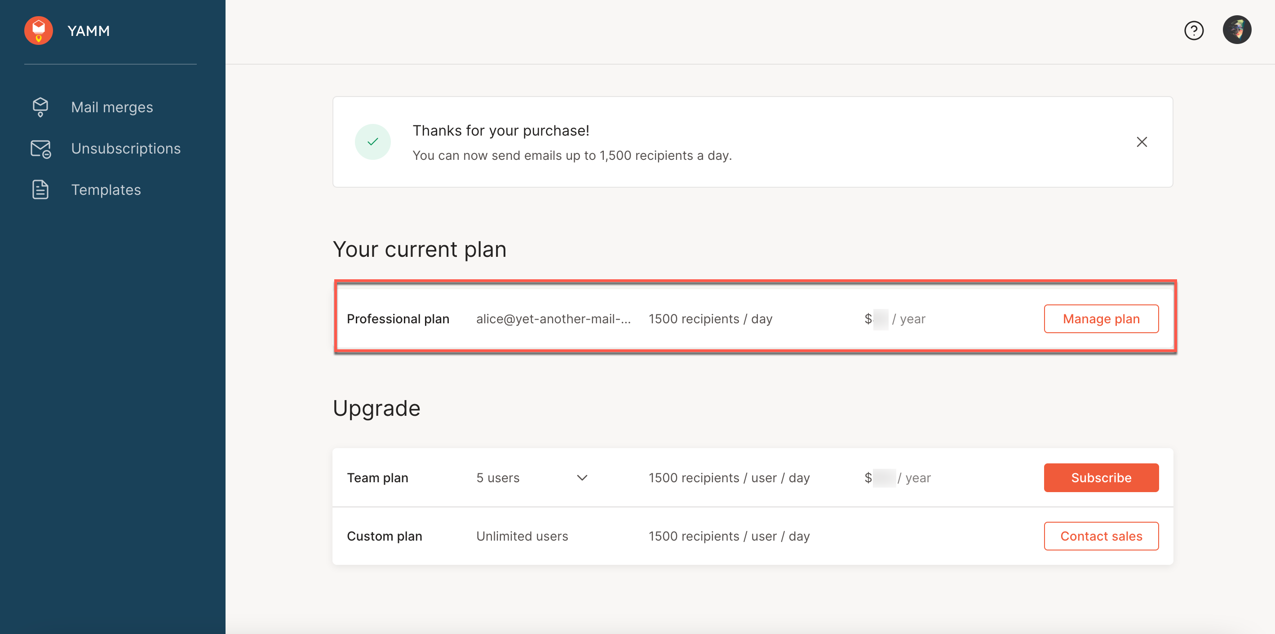Click the Mail merges sidebar icon
The height and width of the screenshot is (634, 1275).
click(x=40, y=107)
